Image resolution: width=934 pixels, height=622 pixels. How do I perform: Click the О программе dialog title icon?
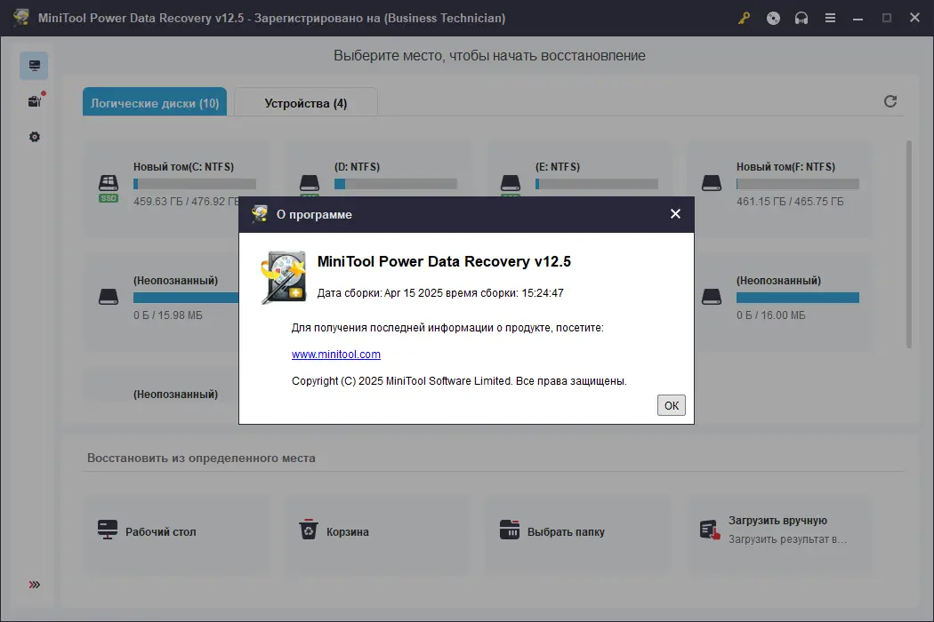click(x=260, y=213)
